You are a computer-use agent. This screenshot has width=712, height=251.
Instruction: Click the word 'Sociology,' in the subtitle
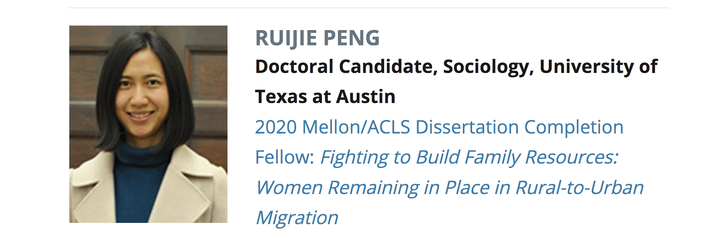pyautogui.click(x=488, y=67)
